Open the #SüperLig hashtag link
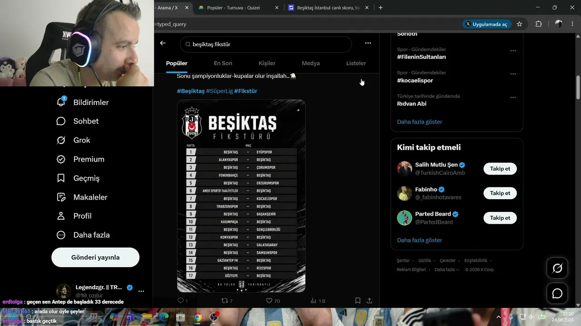The height and width of the screenshot is (326, 581). tap(219, 91)
